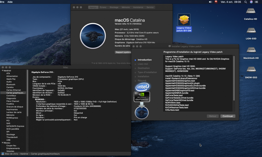Click GeForceTesla.kext line in installer text
The width and height of the screenshot is (262, 157).
pyautogui.click(x=174, y=96)
